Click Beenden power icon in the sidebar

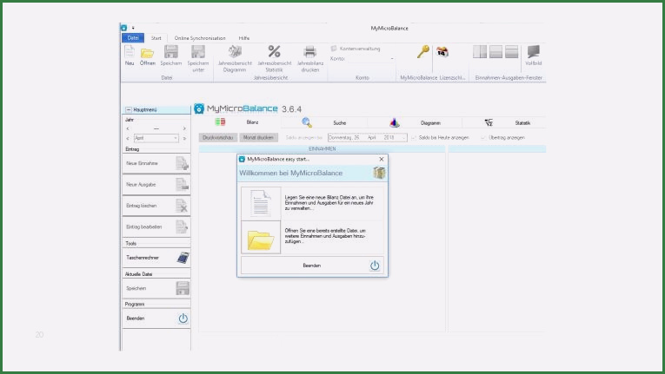[183, 318]
